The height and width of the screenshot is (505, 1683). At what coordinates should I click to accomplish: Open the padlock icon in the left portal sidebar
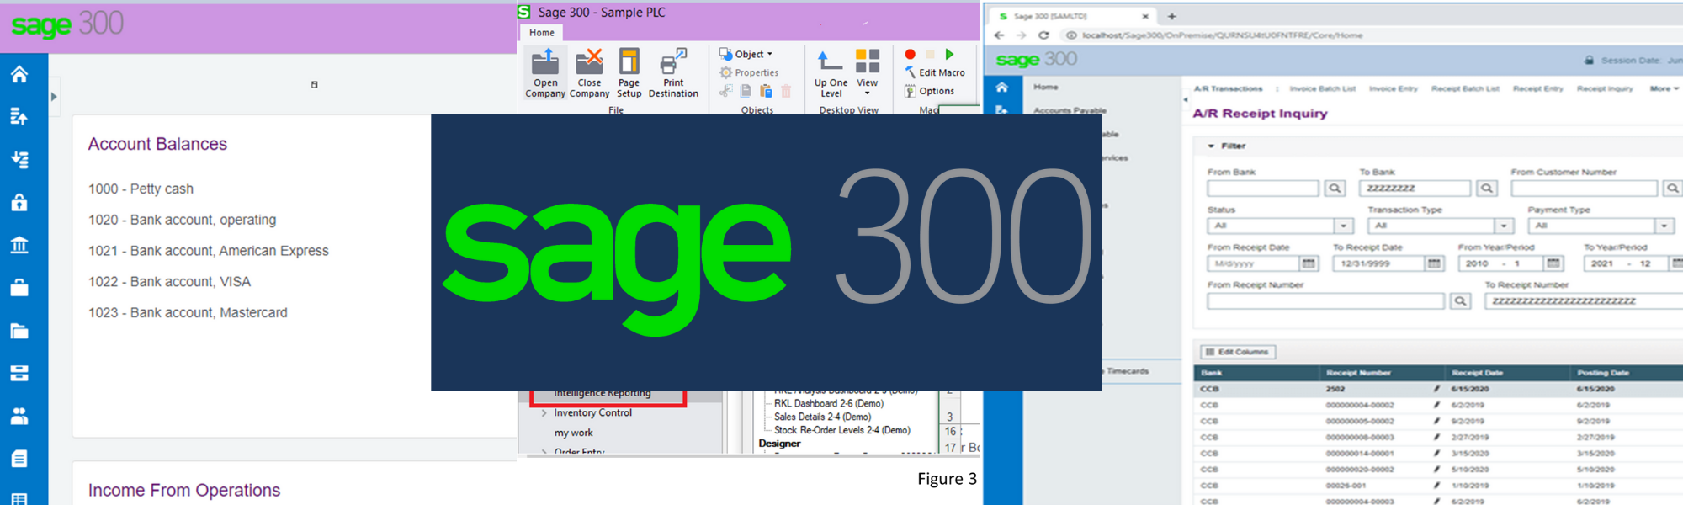[19, 202]
